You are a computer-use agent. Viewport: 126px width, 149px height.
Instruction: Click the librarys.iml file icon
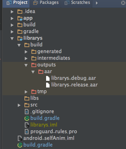(27, 125)
